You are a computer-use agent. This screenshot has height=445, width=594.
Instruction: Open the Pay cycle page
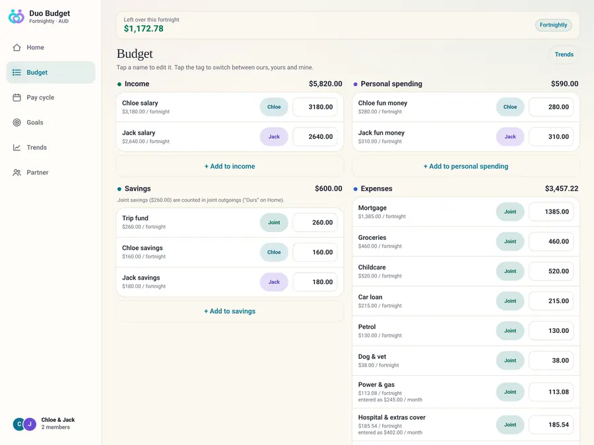(x=51, y=98)
